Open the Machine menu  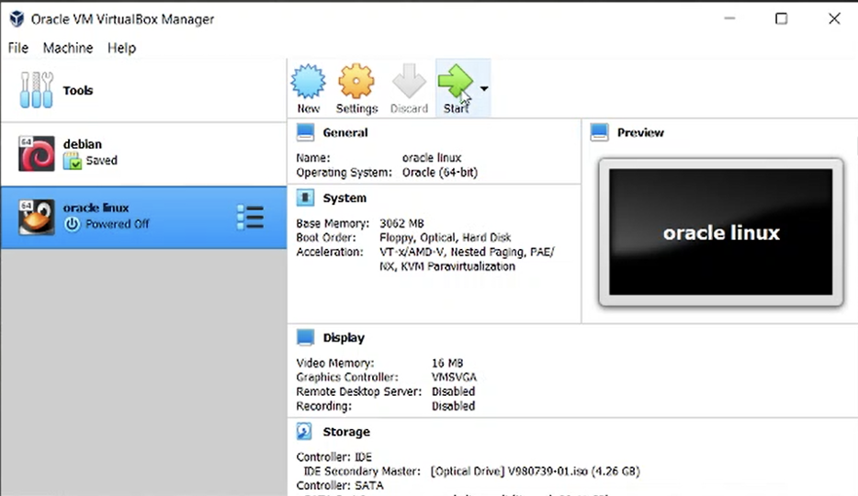pyautogui.click(x=68, y=48)
